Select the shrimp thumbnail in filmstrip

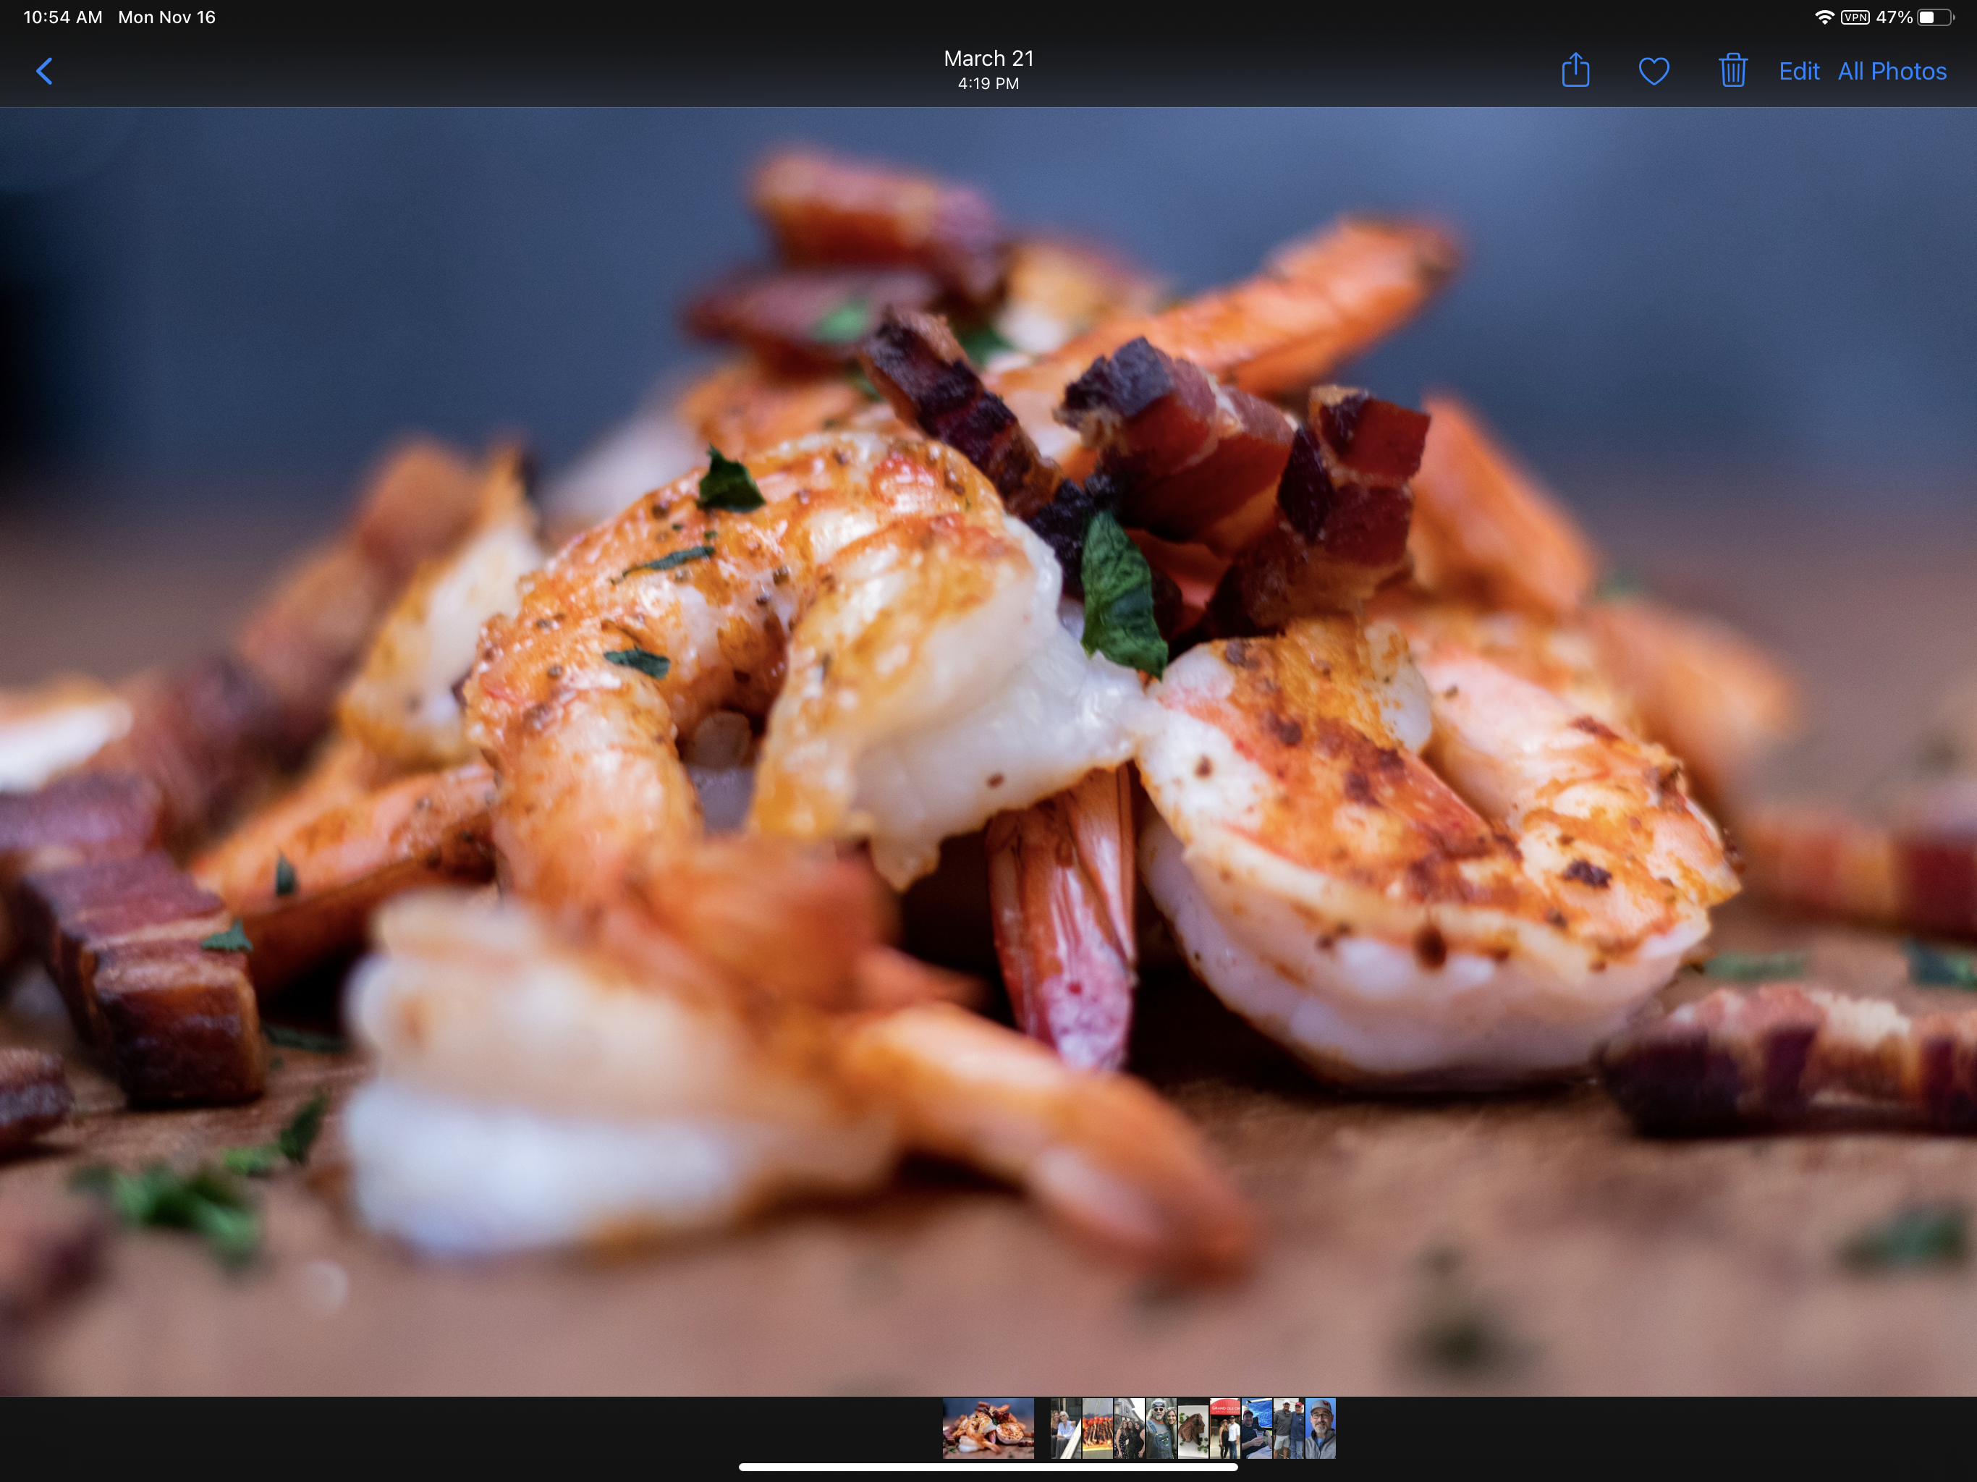pos(989,1428)
